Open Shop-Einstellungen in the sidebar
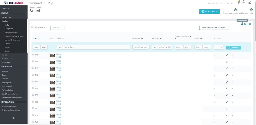The width and height of the screenshot is (256, 125). pyautogui.click(x=9, y=106)
